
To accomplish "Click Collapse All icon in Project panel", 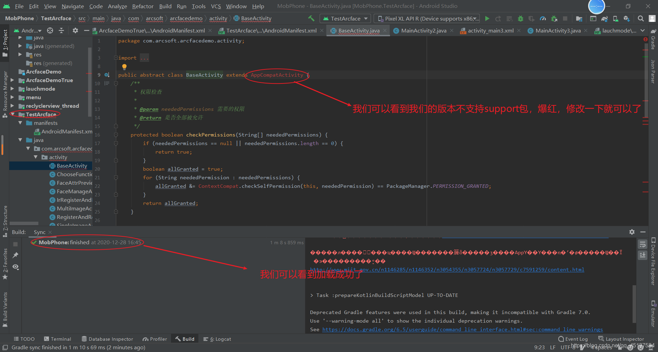I will tap(61, 30).
